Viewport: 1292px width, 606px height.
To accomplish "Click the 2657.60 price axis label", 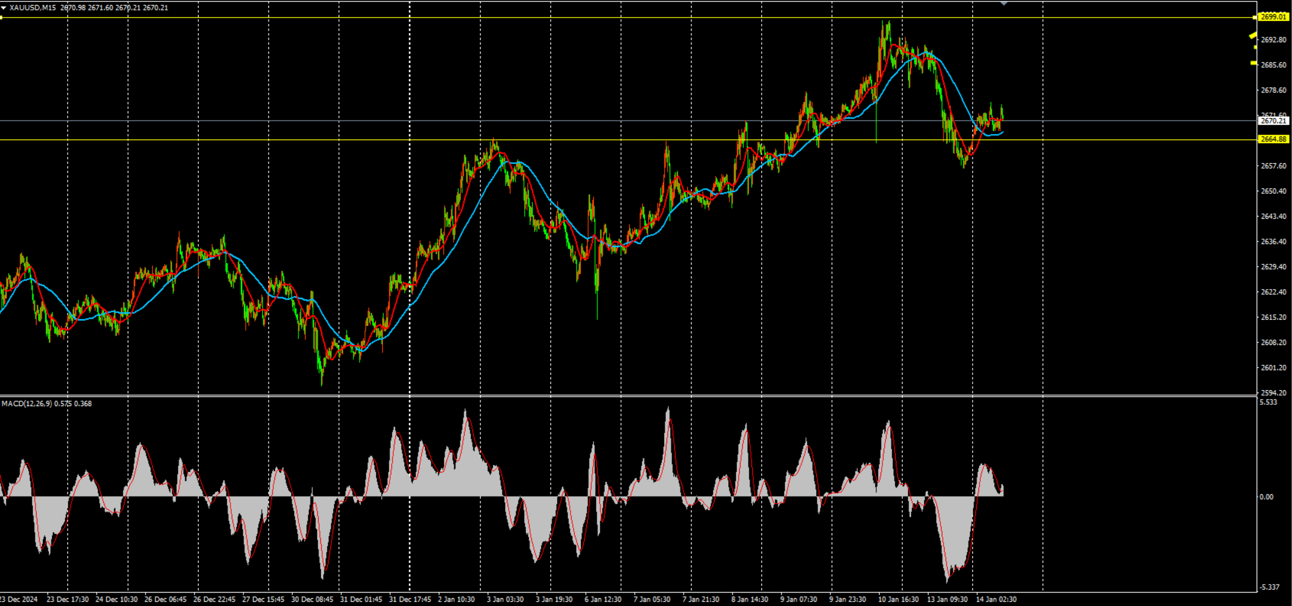I will coord(1274,166).
